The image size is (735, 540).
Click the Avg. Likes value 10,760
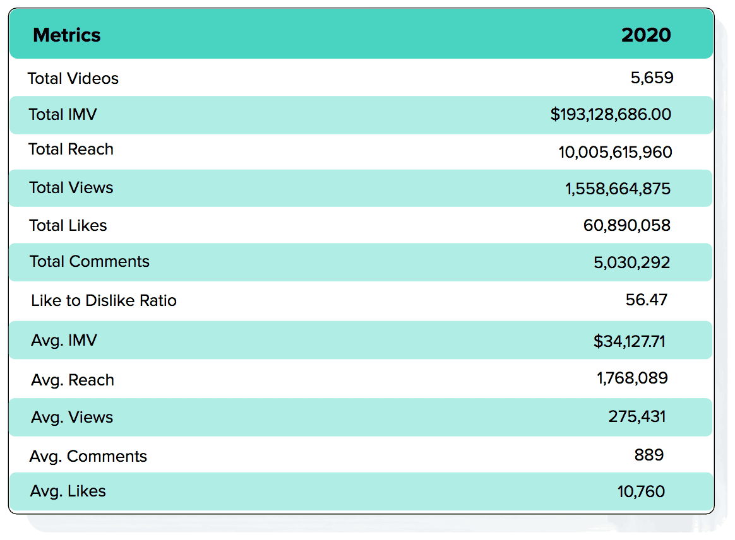tap(641, 491)
